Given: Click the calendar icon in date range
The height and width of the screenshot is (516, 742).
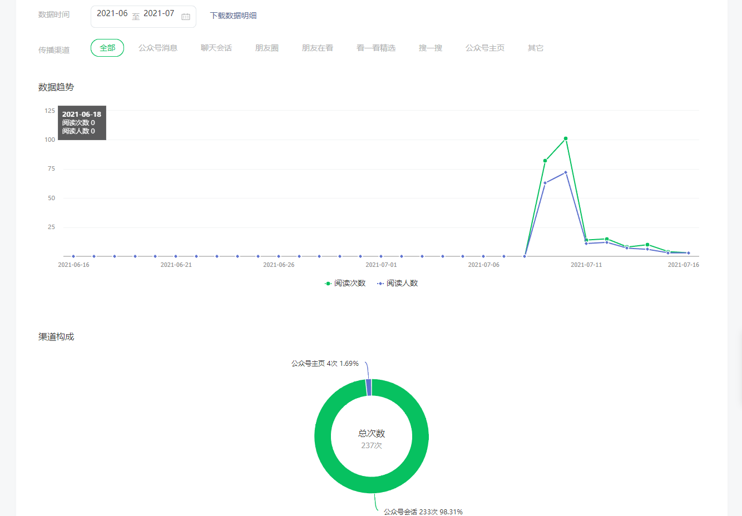Looking at the screenshot, I should 186,17.
